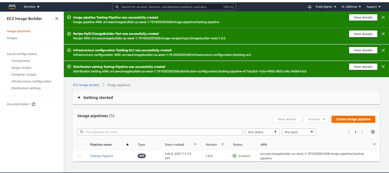Sort by Pipeline name ascending arrow
Viewport: 389px width, 173px height.
127,144
